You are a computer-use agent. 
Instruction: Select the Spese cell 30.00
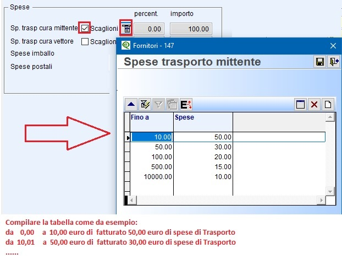point(203,147)
